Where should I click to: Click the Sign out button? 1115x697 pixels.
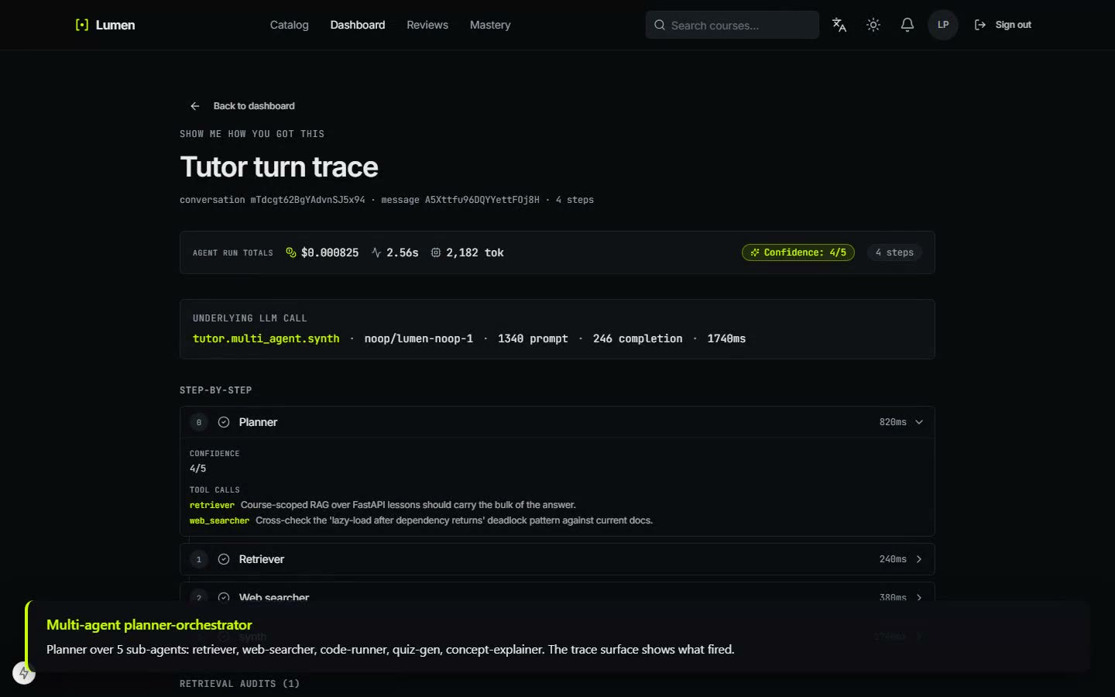coord(1003,25)
